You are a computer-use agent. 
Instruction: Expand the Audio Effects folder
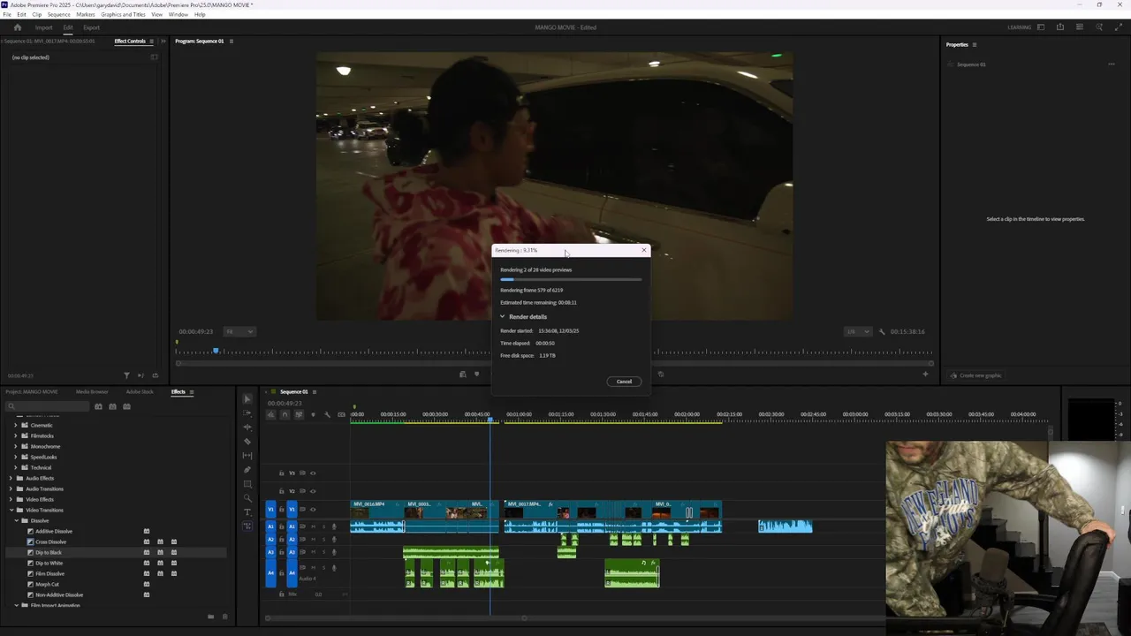pos(11,479)
